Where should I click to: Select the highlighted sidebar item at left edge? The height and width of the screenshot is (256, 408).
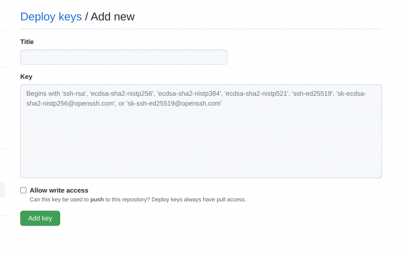tap(2, 190)
